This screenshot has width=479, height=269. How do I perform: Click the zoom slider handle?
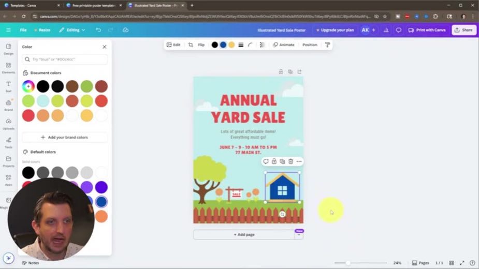click(348, 263)
